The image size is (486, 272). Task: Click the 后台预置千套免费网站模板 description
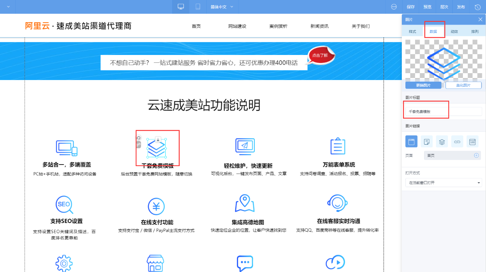(157, 174)
